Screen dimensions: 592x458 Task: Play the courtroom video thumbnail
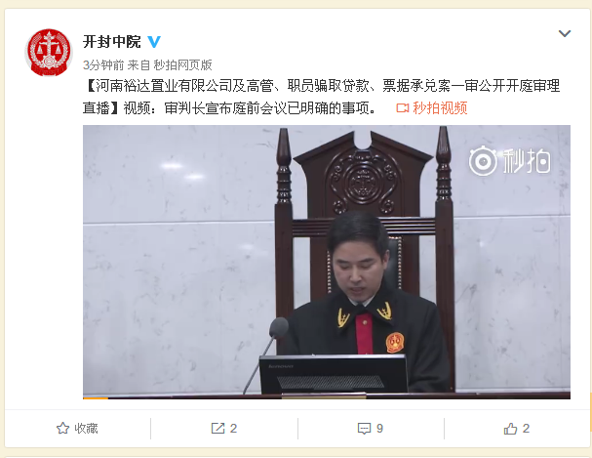coord(327,262)
